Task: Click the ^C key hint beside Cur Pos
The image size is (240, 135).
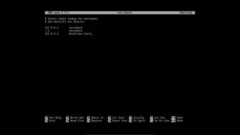Action: tap(151, 118)
